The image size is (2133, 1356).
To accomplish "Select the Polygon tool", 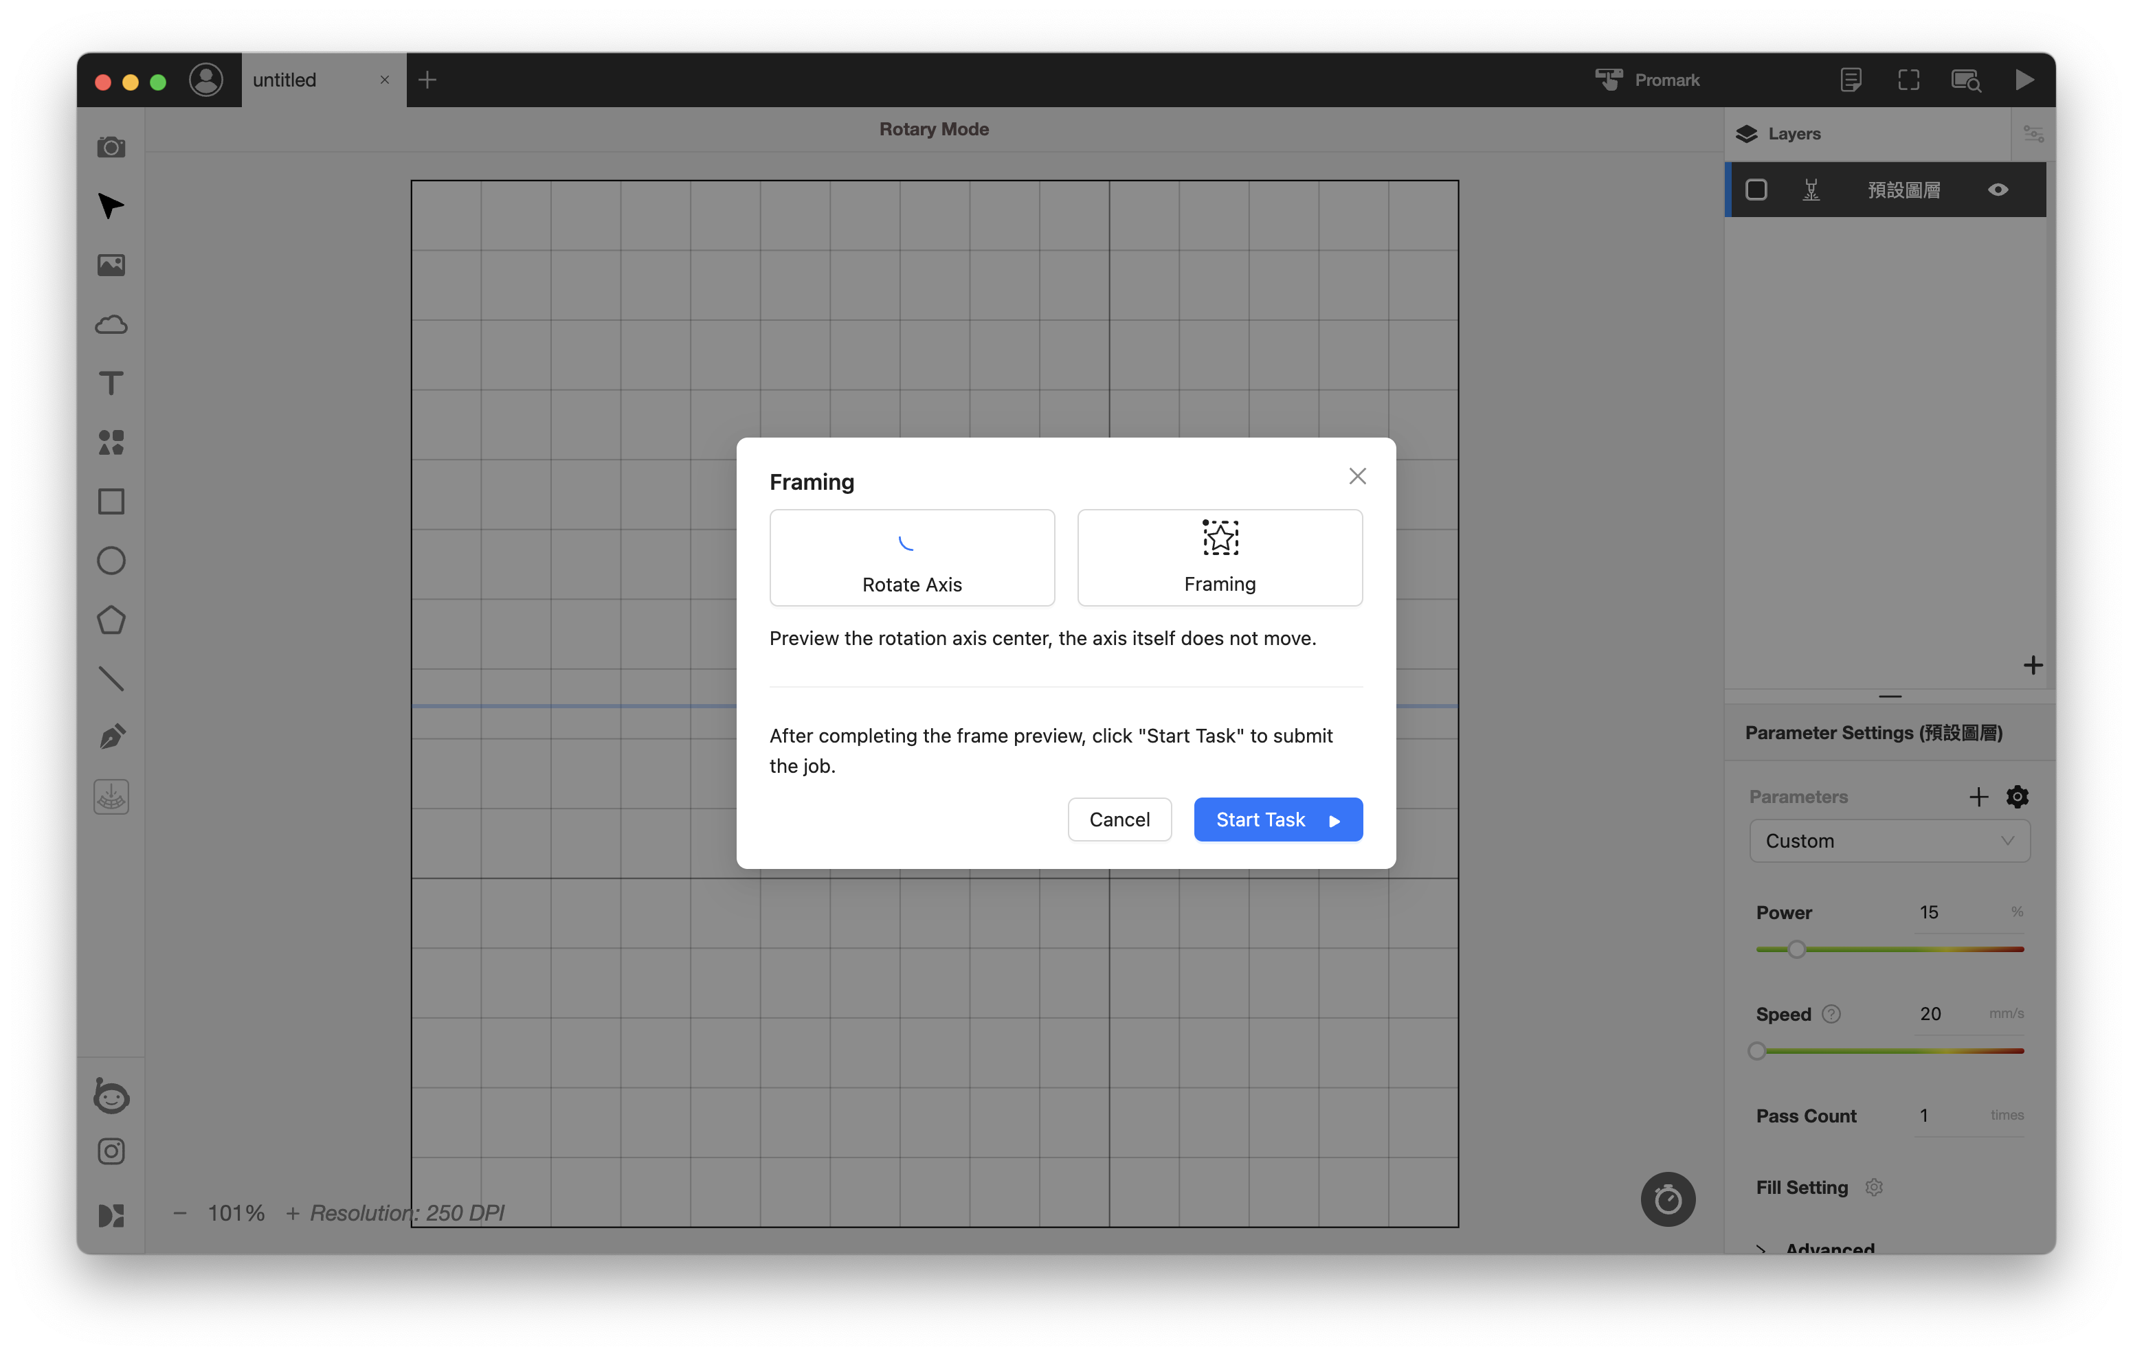I will coord(111,620).
